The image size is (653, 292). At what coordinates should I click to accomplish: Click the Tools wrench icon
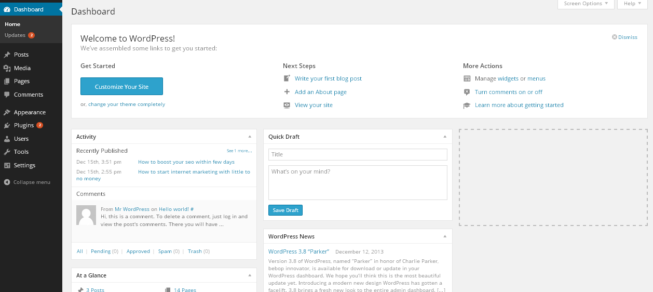[x=7, y=152]
